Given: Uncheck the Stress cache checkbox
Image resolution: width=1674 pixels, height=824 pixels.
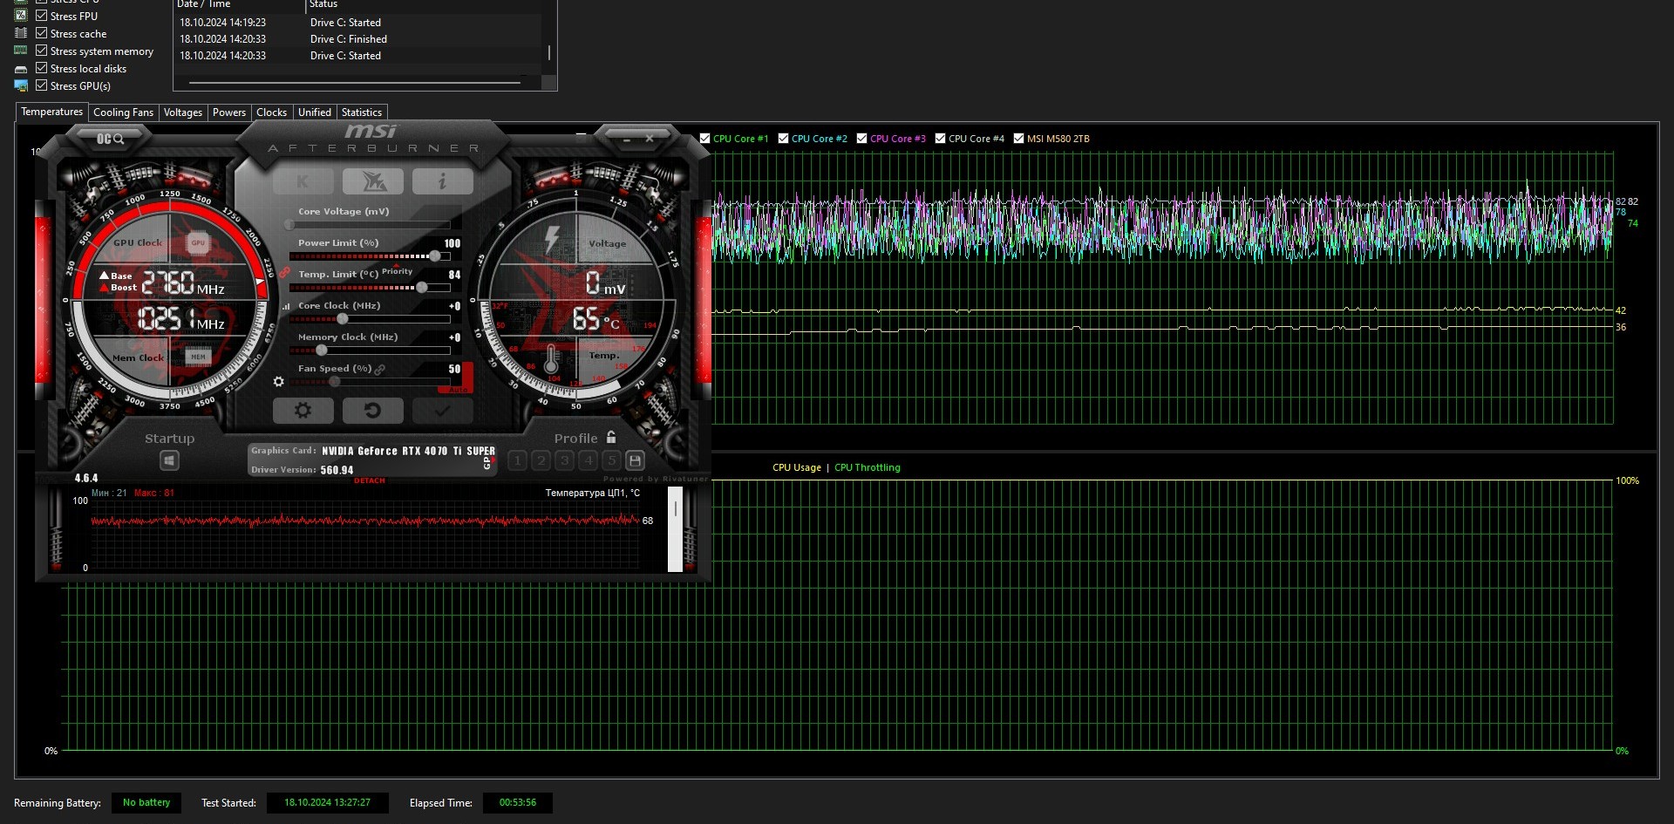Looking at the screenshot, I should coord(41,33).
